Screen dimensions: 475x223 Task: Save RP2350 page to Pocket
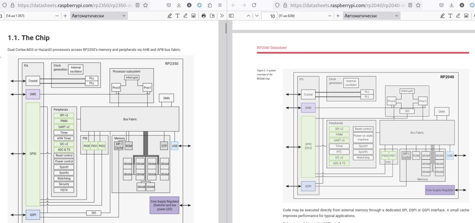169,6
